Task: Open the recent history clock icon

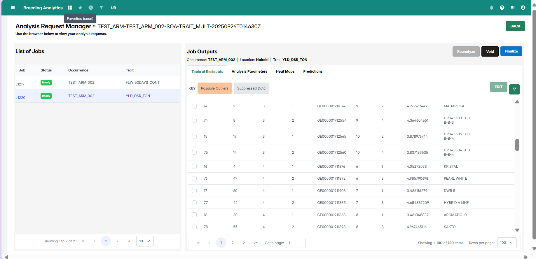Action: [91, 8]
